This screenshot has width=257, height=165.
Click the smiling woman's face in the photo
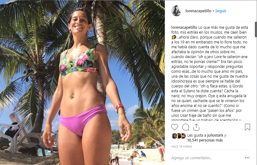pos(79,21)
